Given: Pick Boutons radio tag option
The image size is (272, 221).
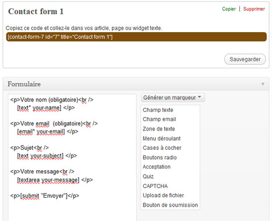Looking at the screenshot, I should click(160, 157).
